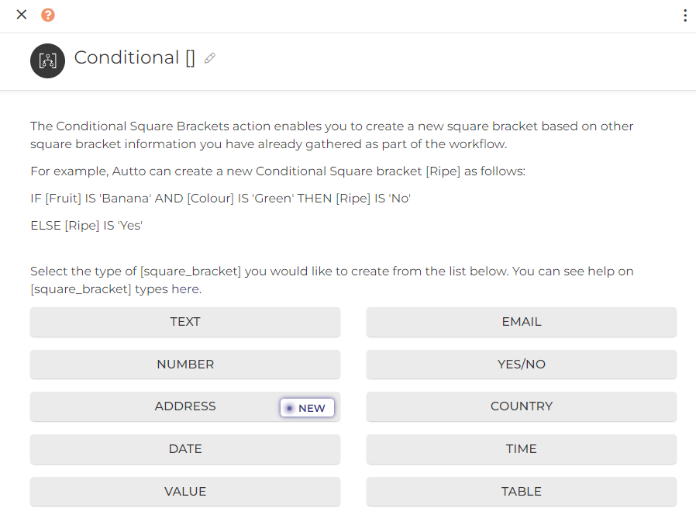Select the EMAIL bracket type

tap(521, 322)
